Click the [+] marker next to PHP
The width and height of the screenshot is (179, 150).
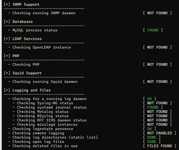click(x=7, y=56)
